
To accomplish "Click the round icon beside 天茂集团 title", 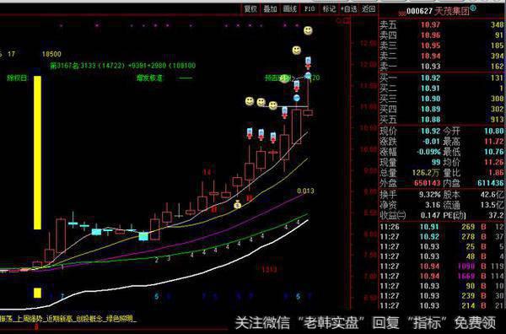I will (473, 8).
